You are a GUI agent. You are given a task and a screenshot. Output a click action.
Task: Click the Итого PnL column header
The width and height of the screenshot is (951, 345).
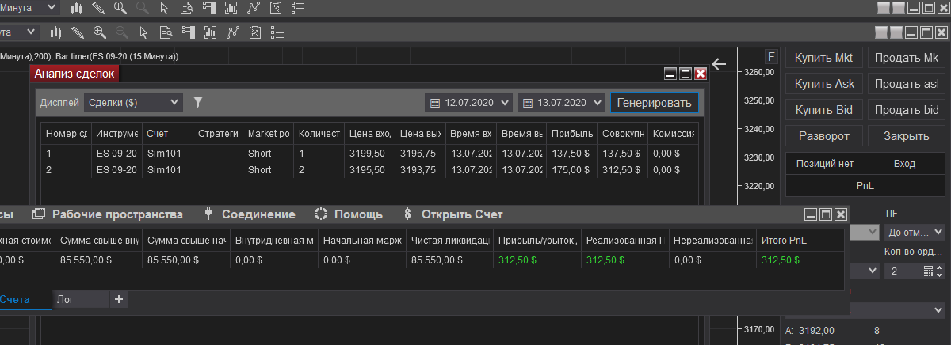(x=800, y=241)
